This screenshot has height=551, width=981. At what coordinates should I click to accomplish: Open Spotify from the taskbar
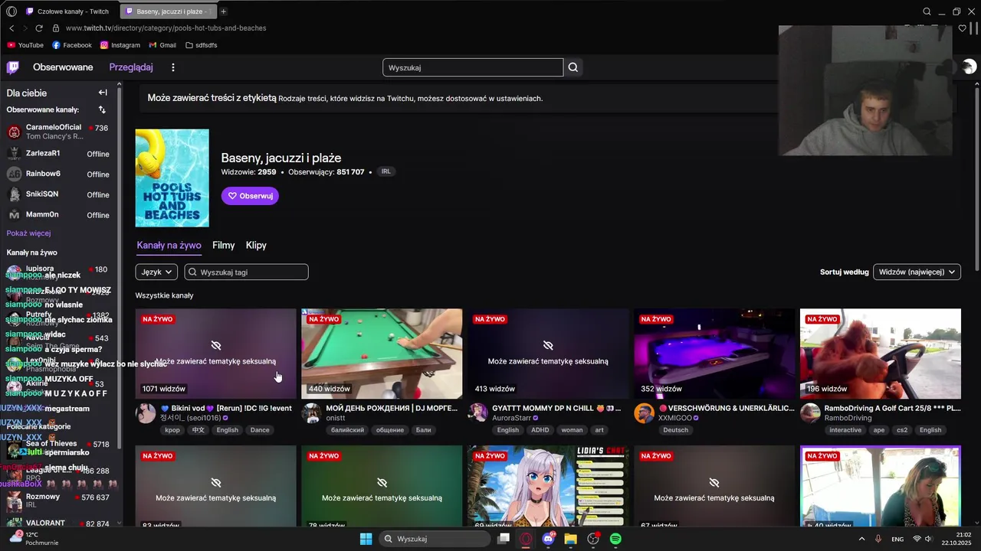[x=615, y=539]
